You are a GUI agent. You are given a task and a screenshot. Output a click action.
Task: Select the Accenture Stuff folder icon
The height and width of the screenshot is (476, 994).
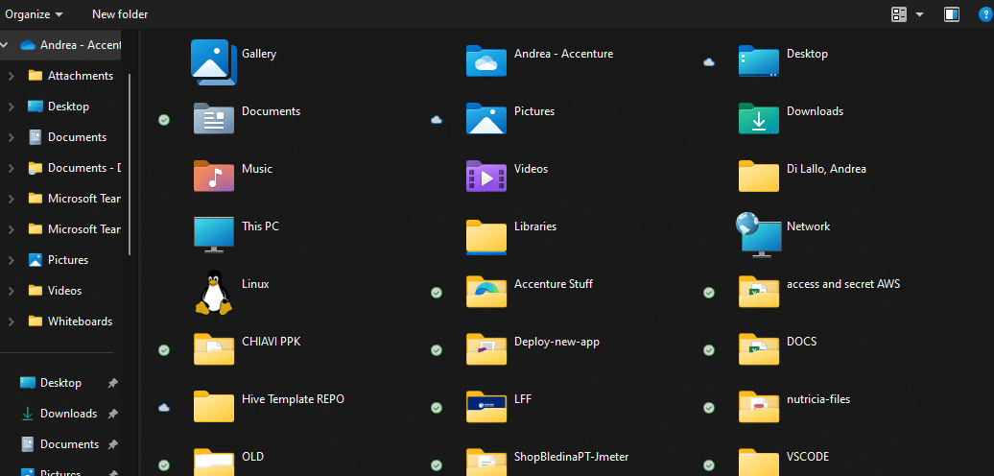(486, 292)
